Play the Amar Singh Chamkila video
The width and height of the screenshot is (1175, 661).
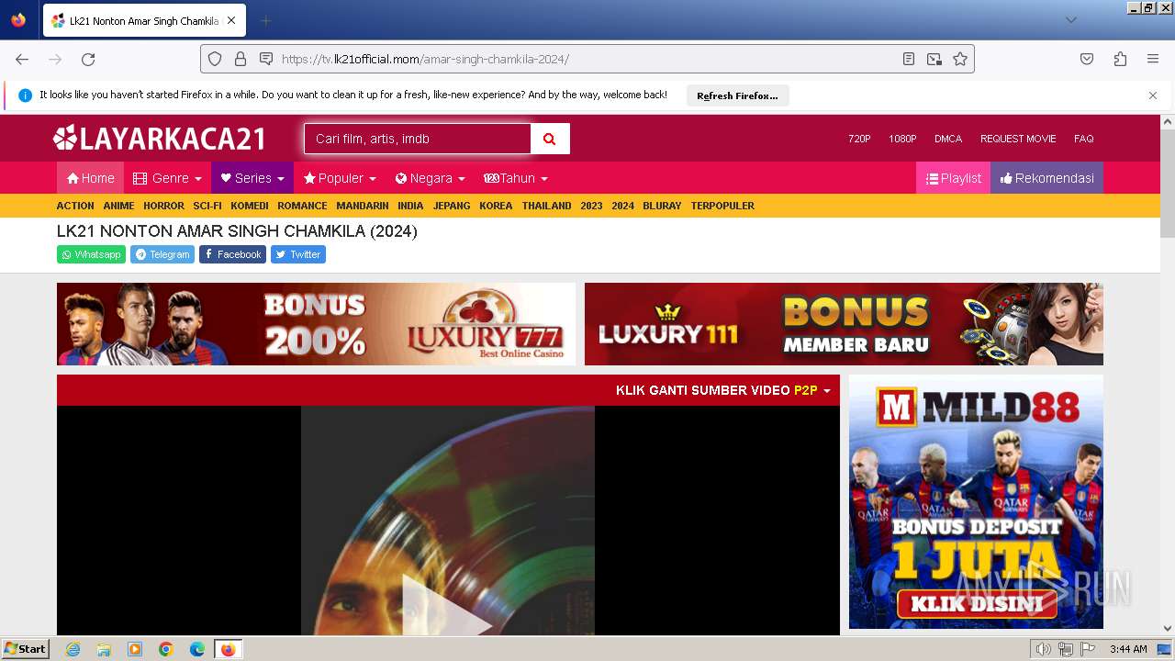[447, 606]
